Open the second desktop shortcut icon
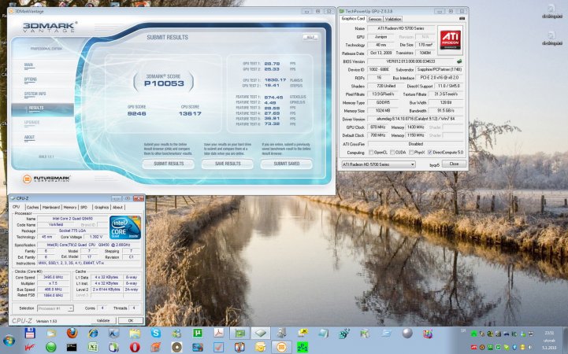Screen dimensions: 568x354 (551, 39)
